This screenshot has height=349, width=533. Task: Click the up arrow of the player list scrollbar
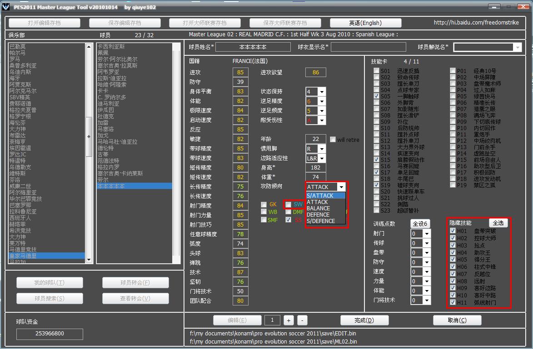[169, 47]
